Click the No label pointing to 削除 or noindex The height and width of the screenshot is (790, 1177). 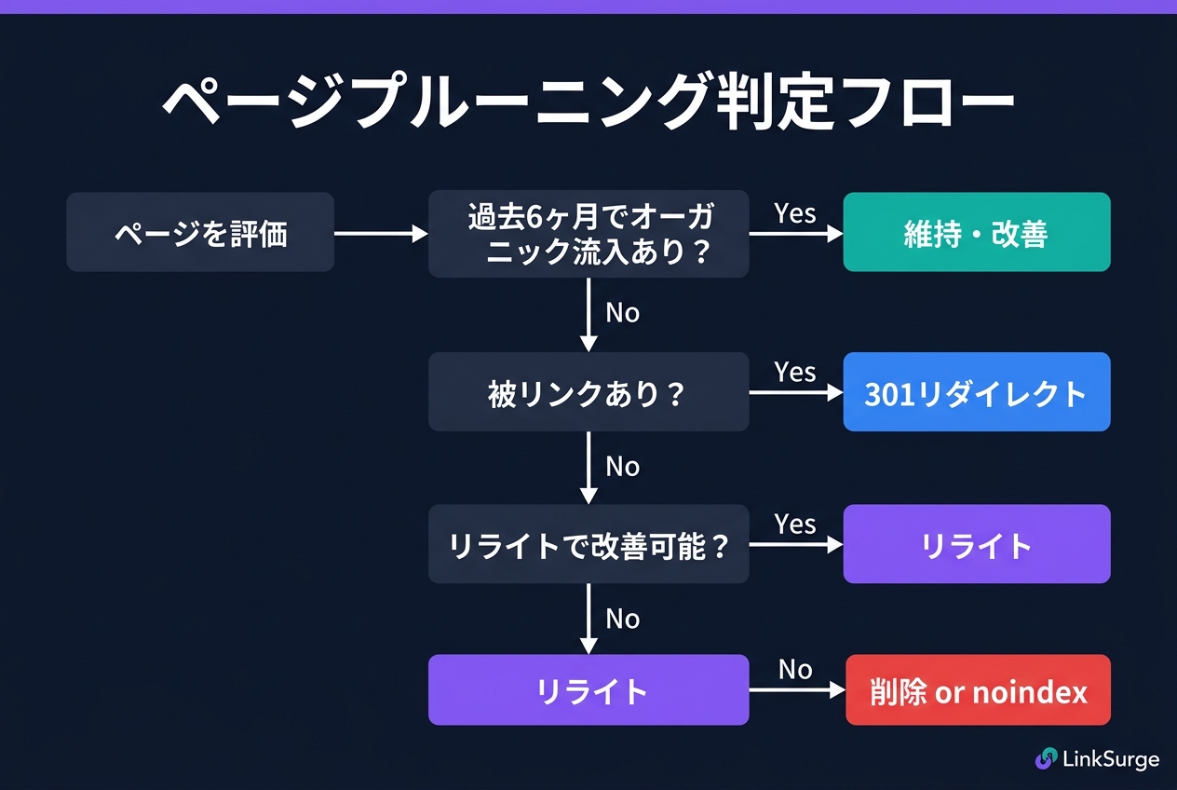tap(794, 670)
